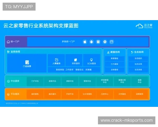Click the title 云之家零售行业系统架构支撑蓝图
This screenshot has height=127, width=158.
pyautogui.click(x=41, y=26)
